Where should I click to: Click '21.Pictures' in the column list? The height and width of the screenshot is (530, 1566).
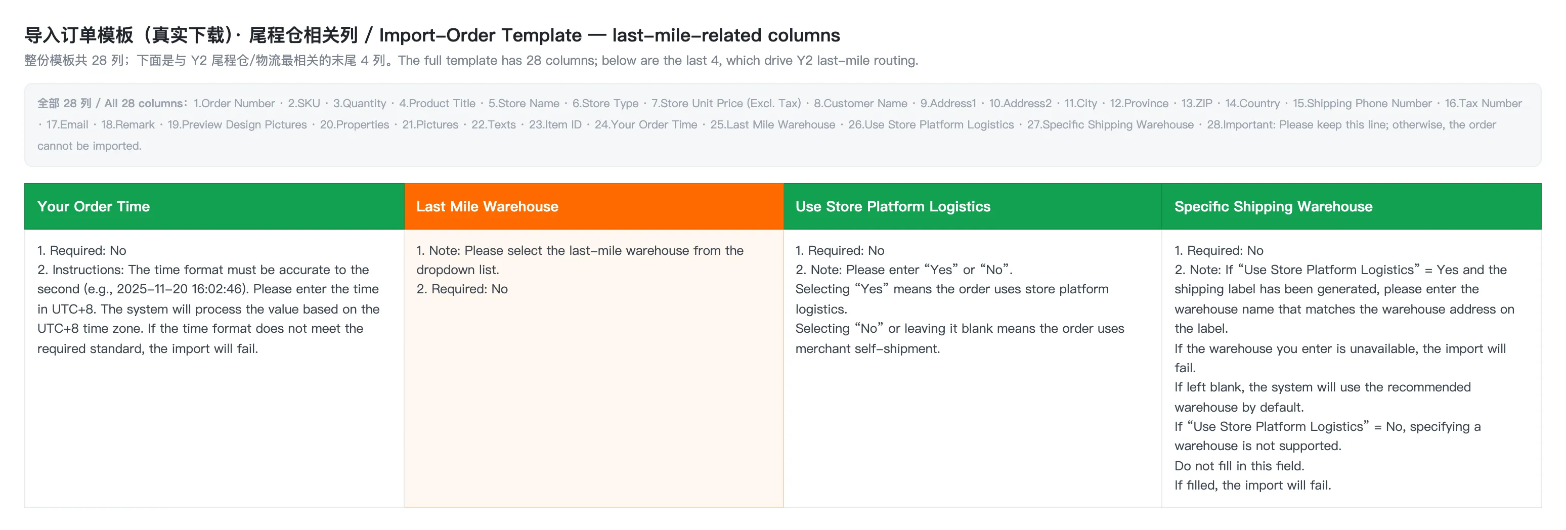point(430,124)
